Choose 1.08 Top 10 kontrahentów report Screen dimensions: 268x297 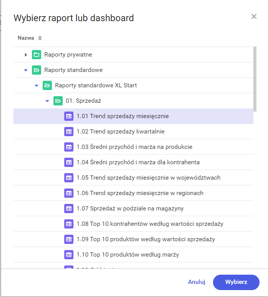(x=150, y=224)
